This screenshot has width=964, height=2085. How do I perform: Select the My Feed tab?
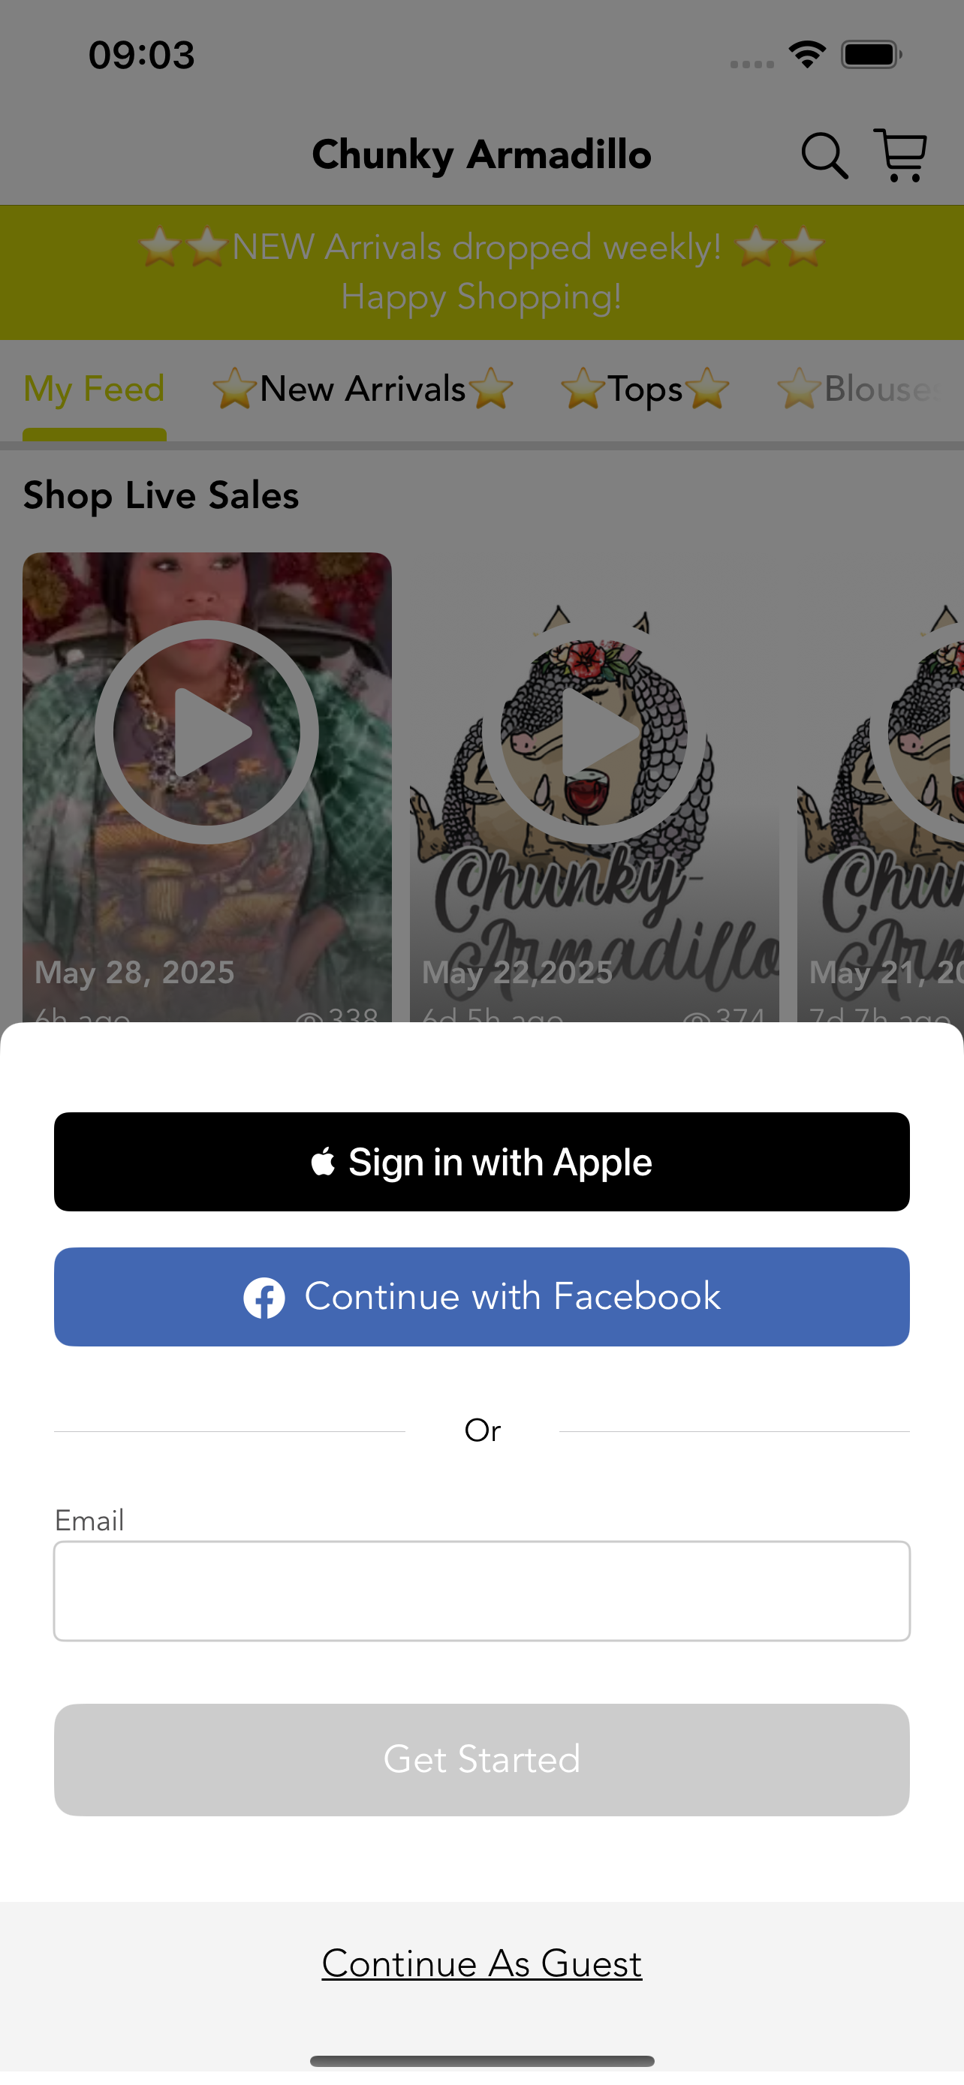(94, 390)
